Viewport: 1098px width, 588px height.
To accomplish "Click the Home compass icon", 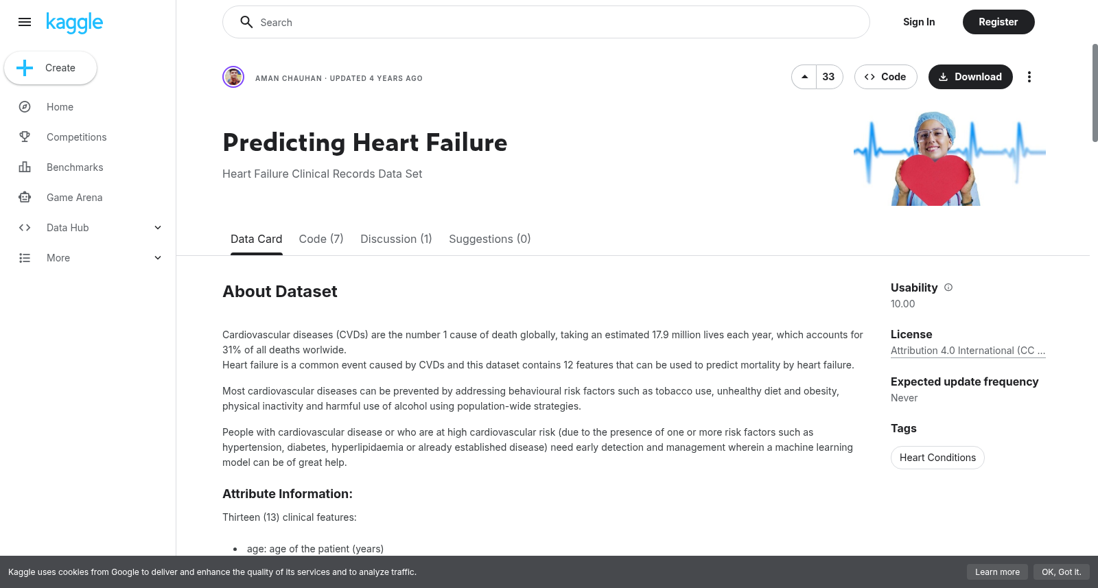I will pyautogui.click(x=25, y=107).
